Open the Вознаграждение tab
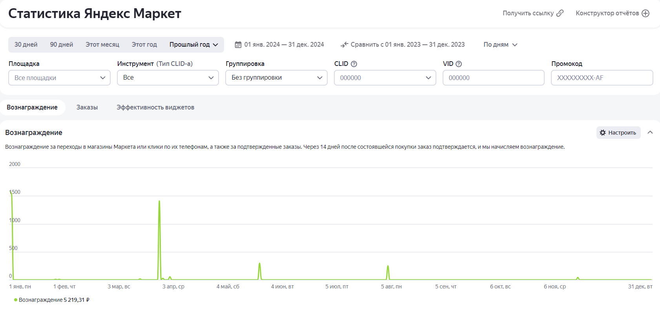Image resolution: width=660 pixels, height=310 pixels. [x=32, y=108]
